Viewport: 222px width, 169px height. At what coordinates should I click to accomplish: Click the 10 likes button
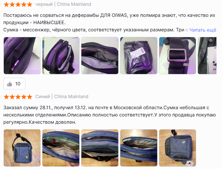[x=14, y=84]
